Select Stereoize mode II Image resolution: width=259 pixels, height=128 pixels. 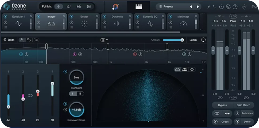point(80,94)
